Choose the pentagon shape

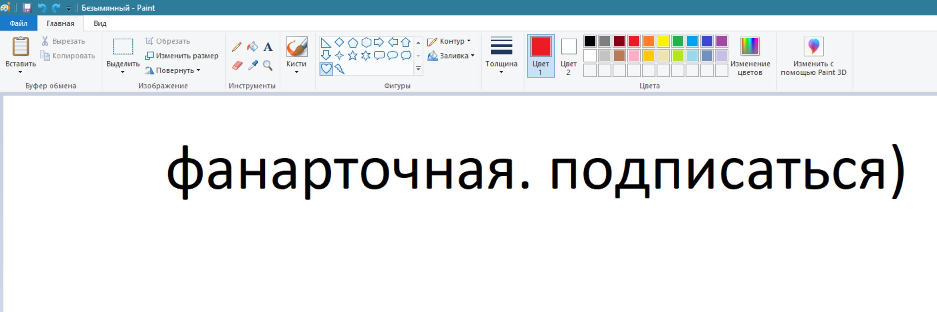point(353,43)
